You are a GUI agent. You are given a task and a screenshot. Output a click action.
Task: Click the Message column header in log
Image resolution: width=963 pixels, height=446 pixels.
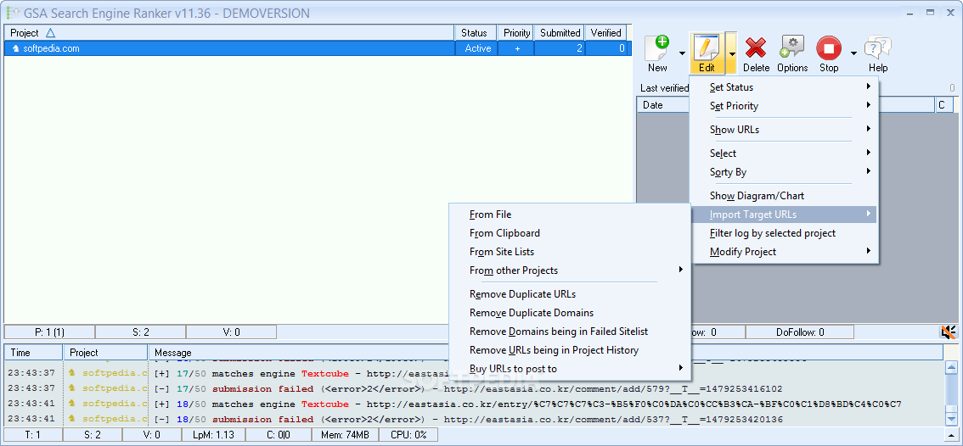(x=545, y=353)
